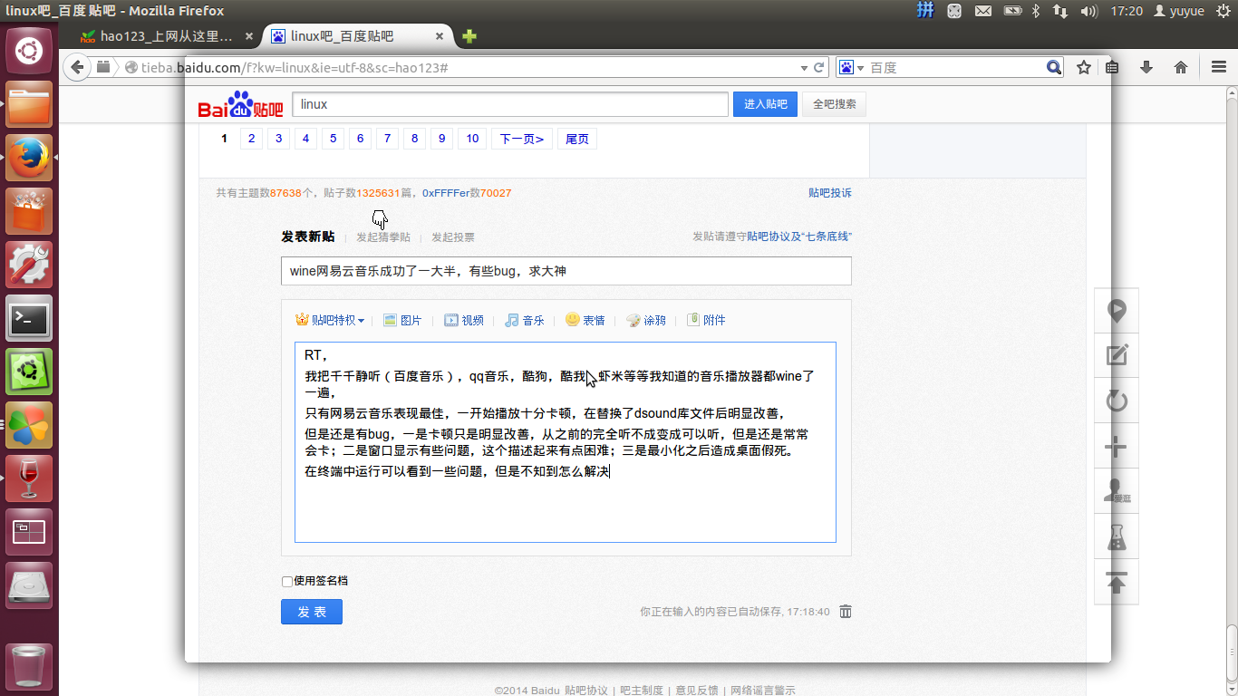
Task: Reload the page with the refresh icon
Action: click(819, 67)
